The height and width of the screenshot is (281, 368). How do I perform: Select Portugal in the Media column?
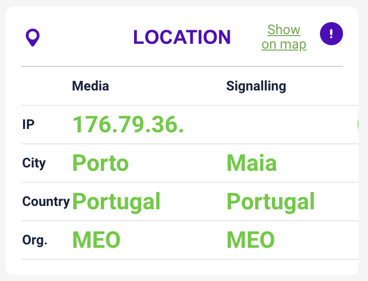coord(116,202)
